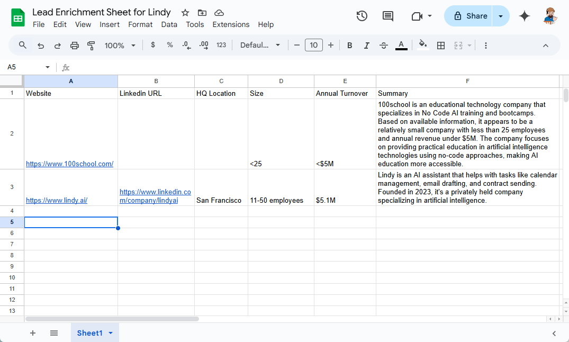This screenshot has width=569, height=342.
Task: Increase font size plus button
Action: coord(331,46)
